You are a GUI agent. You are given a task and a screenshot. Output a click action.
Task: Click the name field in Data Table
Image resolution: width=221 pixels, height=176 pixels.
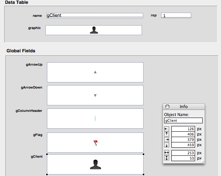click(95, 15)
